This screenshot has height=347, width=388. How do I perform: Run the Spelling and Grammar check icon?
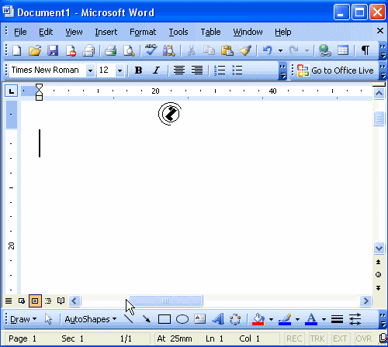coord(151,50)
